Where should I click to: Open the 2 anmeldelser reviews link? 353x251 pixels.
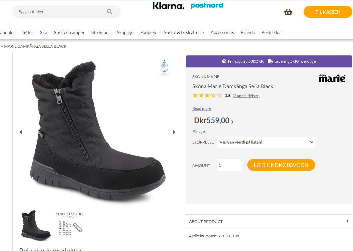point(246,96)
